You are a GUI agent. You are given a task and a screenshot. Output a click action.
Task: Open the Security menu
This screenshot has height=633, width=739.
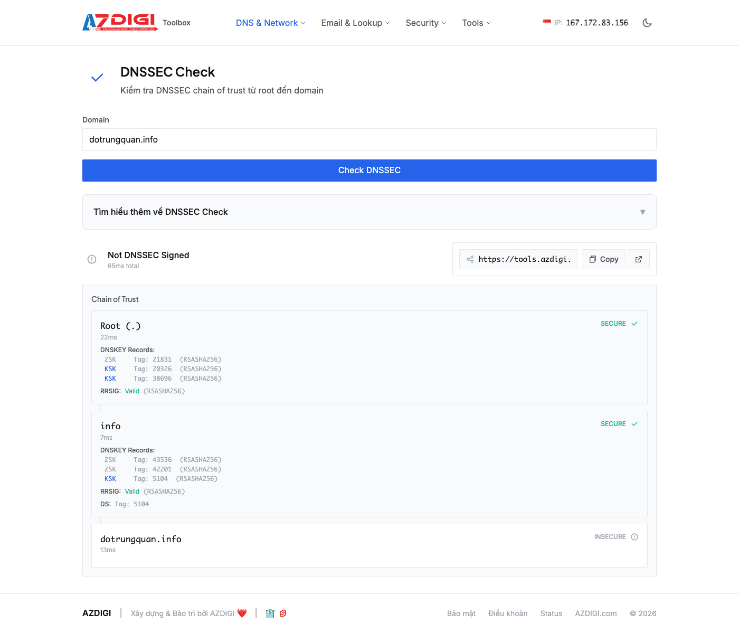click(x=425, y=23)
